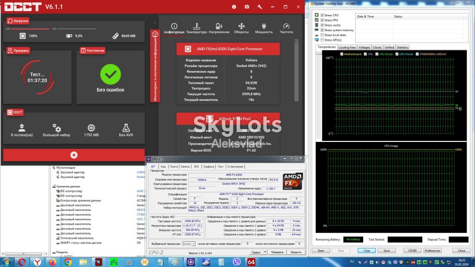Viewport: 475px width, 267px height.
Task: Open Yandex browser from taskbar
Action: tap(37, 262)
